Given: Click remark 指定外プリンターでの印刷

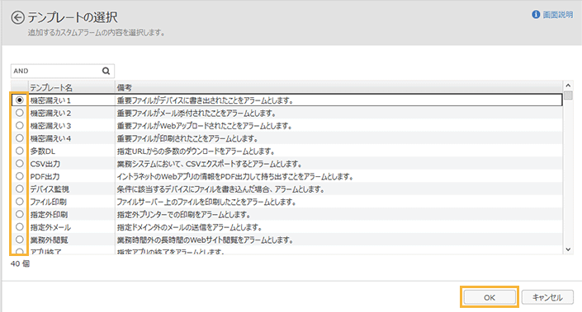Looking at the screenshot, I should [184, 215].
